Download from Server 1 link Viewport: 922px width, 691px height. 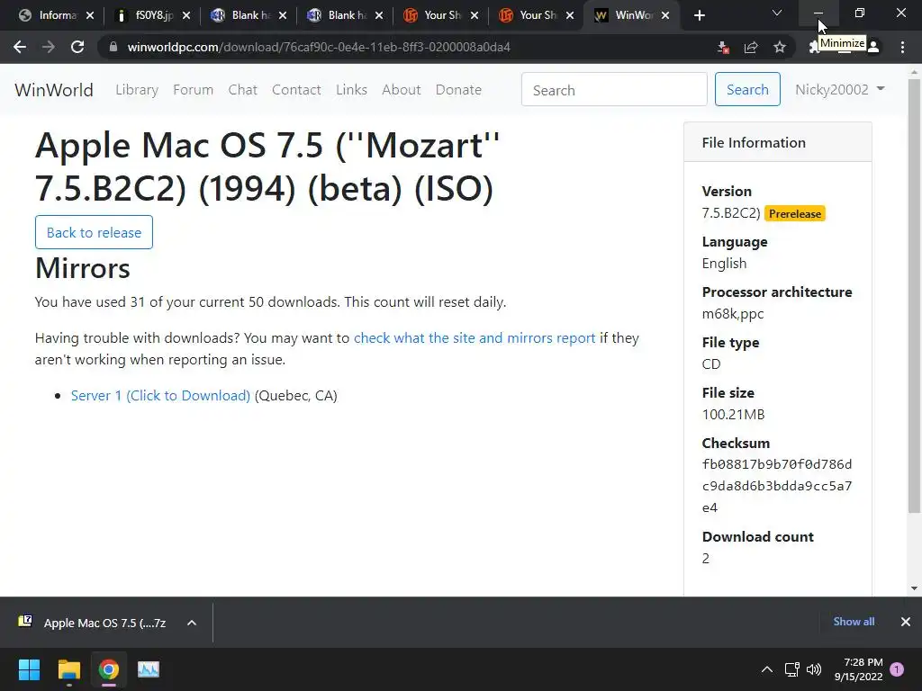coord(160,396)
